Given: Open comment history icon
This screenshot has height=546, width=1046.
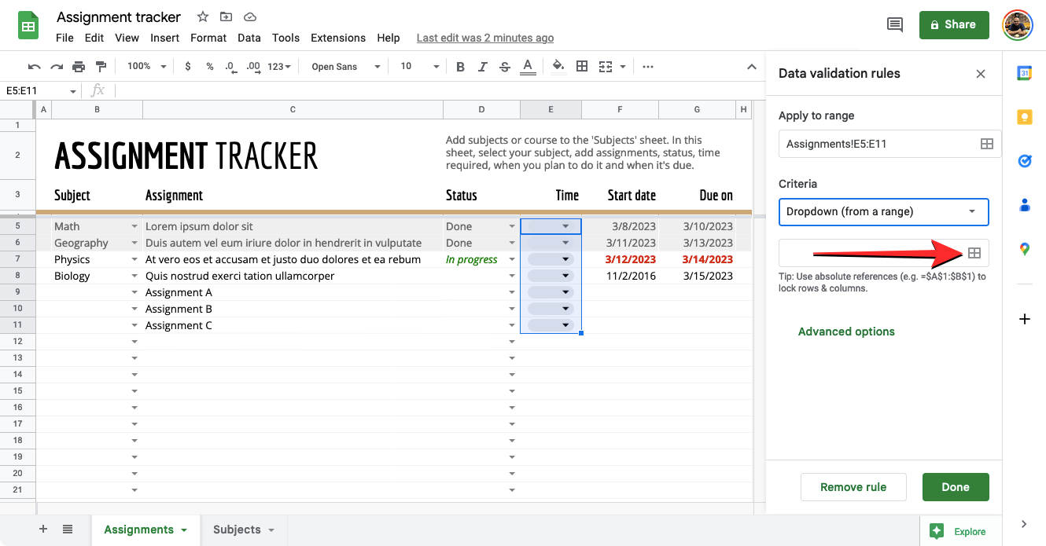Looking at the screenshot, I should (895, 25).
